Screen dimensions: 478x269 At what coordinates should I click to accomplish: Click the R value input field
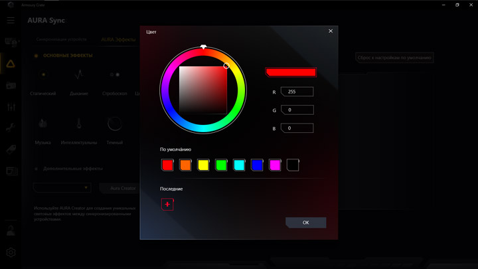297,92
